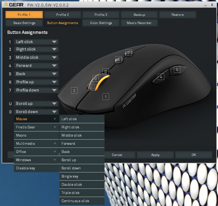Click the side button 4 marker
218x206 pixels.
pos(161,77)
